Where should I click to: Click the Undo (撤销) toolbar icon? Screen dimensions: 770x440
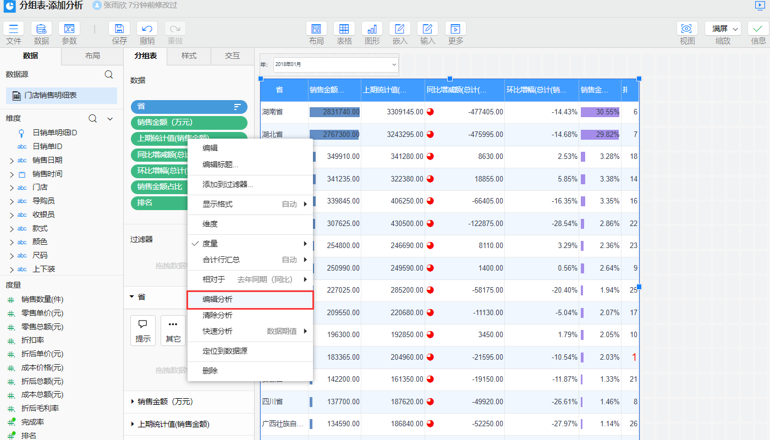tap(147, 29)
